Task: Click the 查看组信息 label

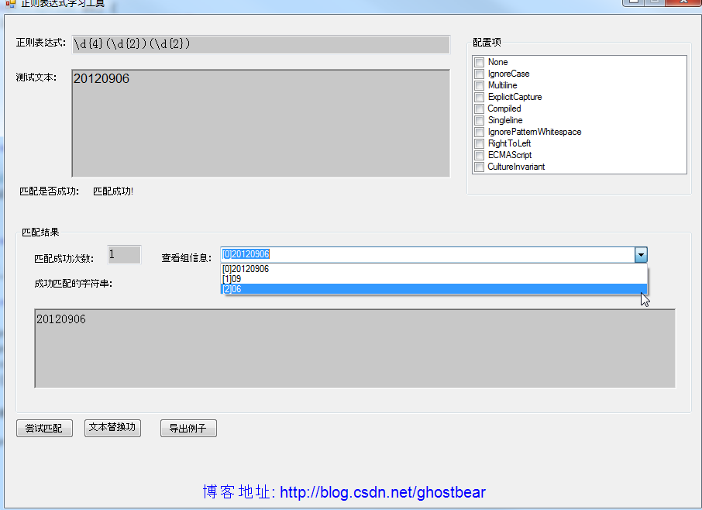Action: click(x=186, y=258)
